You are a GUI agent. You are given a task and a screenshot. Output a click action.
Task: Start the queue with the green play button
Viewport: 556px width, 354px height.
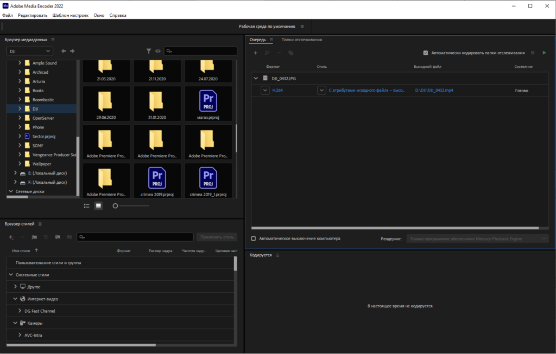pyautogui.click(x=544, y=53)
